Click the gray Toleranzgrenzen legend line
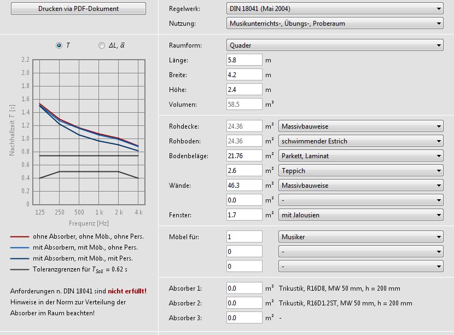Screen dimensions: 454x335 [x=20, y=269]
